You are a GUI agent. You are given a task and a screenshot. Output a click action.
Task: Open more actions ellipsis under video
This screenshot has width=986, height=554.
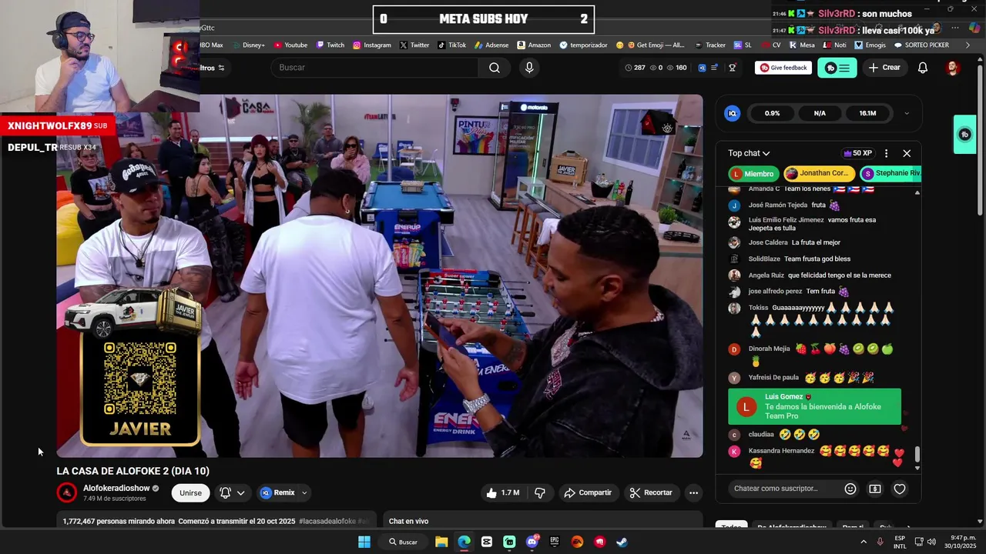click(693, 492)
